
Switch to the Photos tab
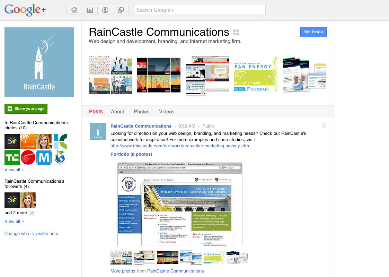[141, 112]
